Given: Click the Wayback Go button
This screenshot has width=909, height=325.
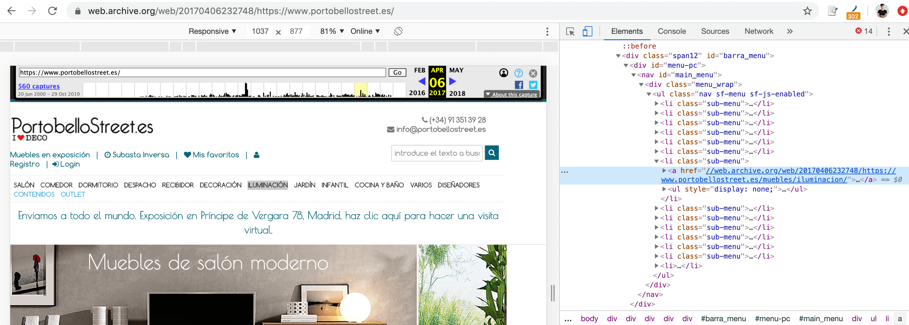Looking at the screenshot, I should click(397, 72).
